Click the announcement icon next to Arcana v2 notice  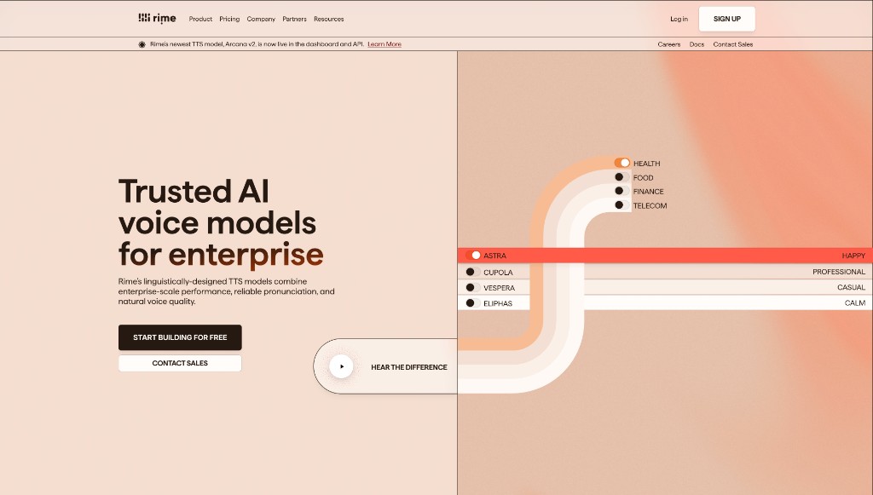point(142,44)
